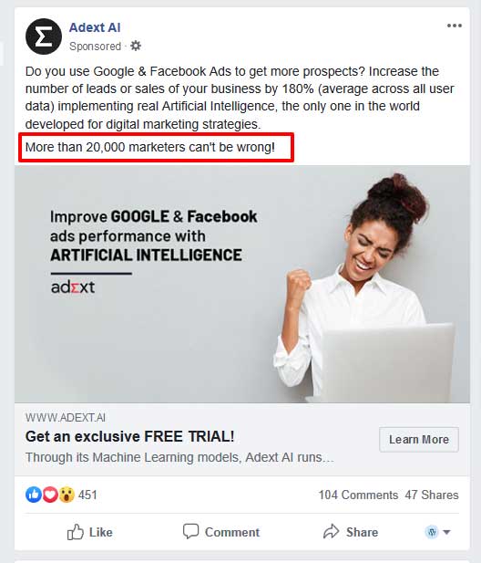
Task: Click the sponsored audience gear icon
Action: pos(136,46)
